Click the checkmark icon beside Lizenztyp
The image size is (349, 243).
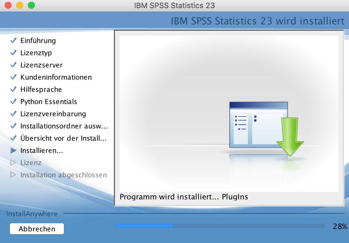13,53
